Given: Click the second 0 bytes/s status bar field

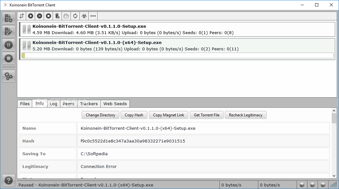Looking at the screenshot, I should (x=277, y=185).
